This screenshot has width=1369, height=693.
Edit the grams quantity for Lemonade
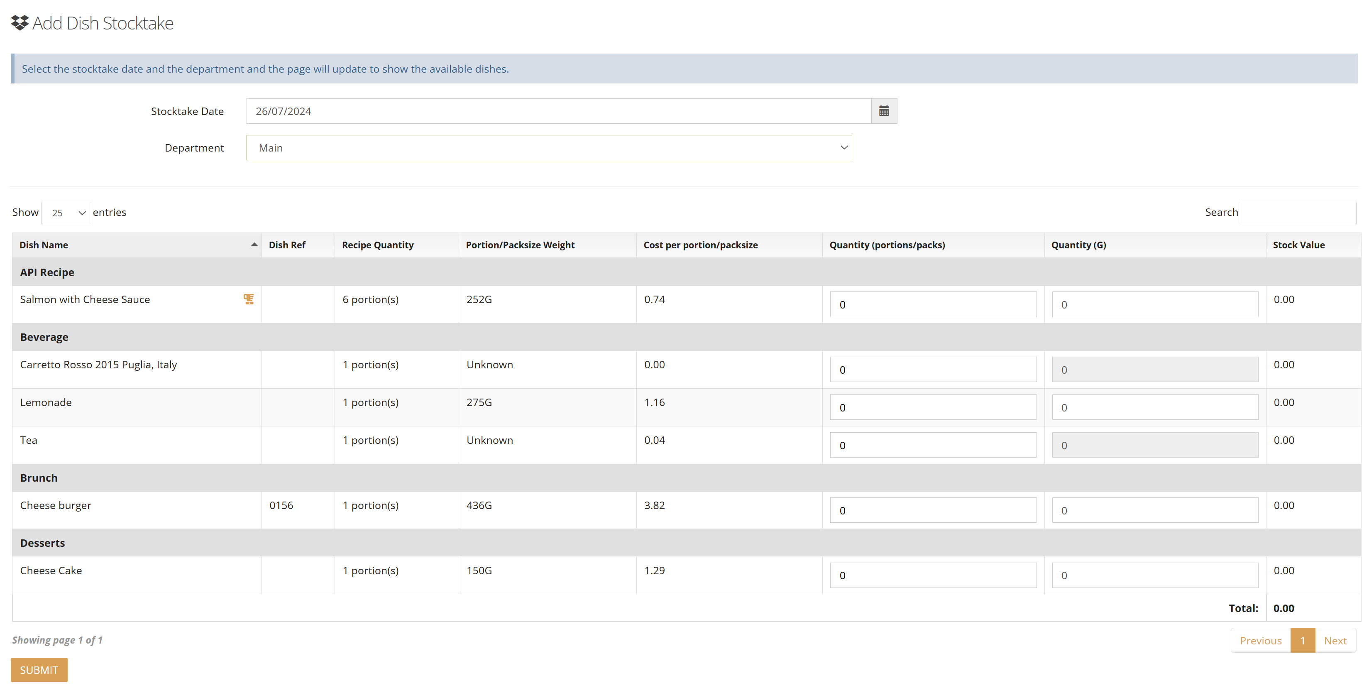[x=1155, y=407]
